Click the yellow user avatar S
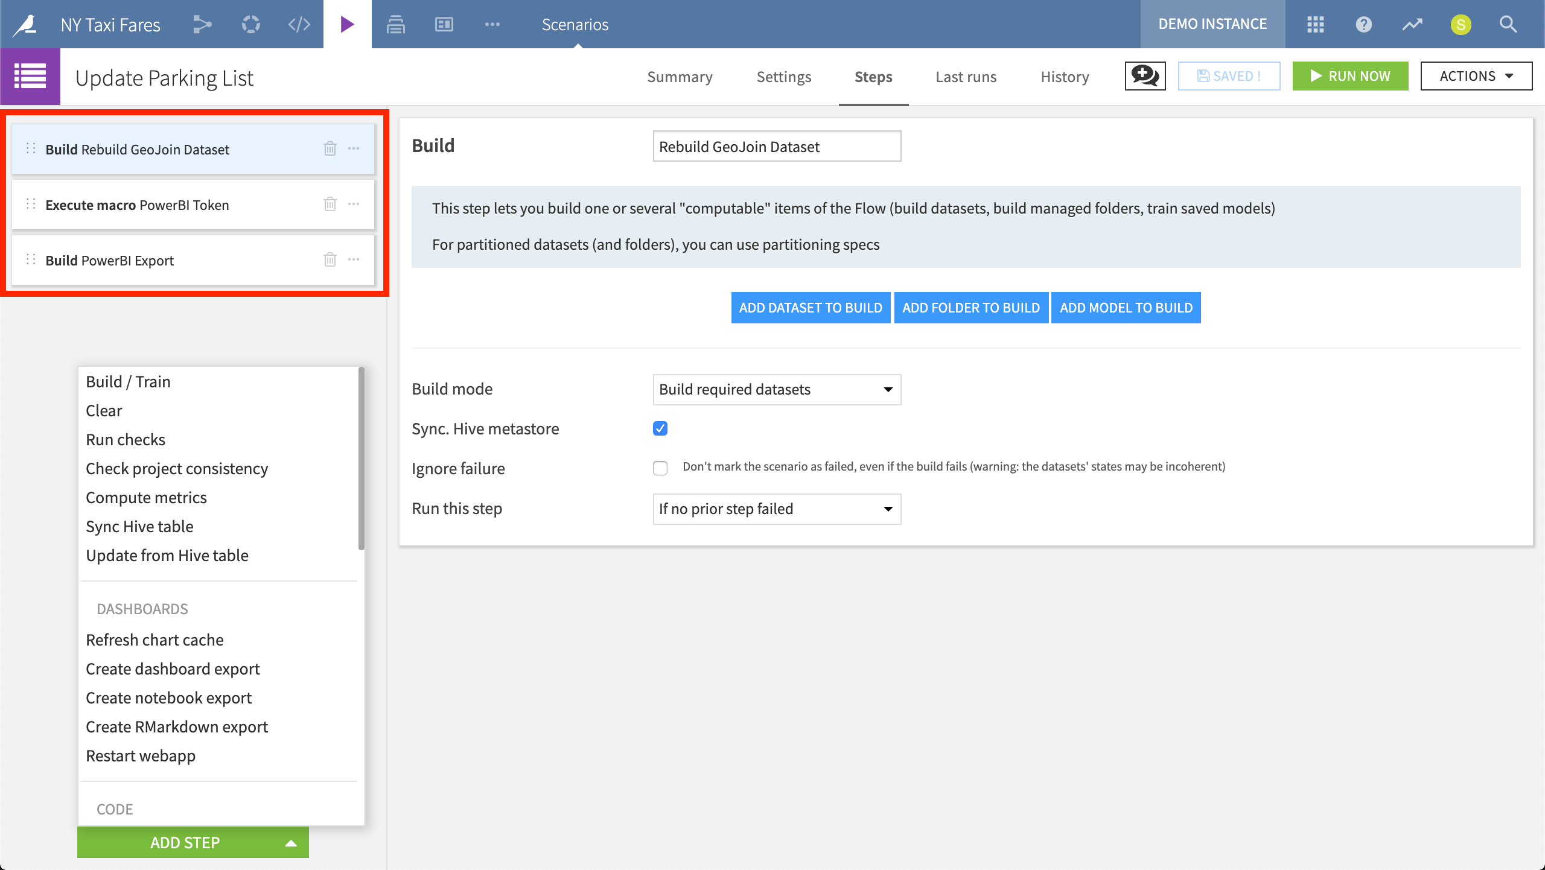Image resolution: width=1545 pixels, height=870 pixels. tap(1461, 25)
